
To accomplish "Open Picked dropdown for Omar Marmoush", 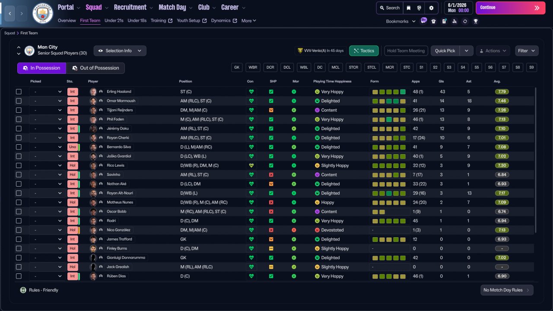I will 47,101.
